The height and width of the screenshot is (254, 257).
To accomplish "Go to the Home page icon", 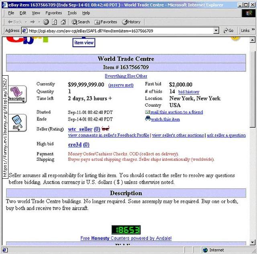I will (x=63, y=22).
